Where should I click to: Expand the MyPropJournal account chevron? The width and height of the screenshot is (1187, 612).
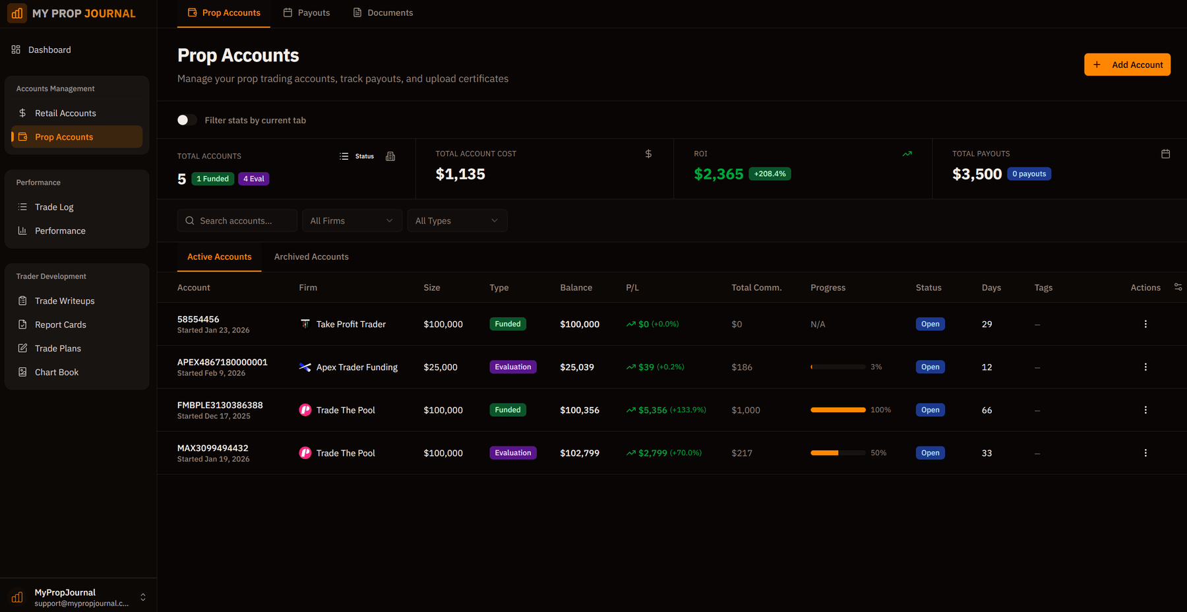pos(143,597)
